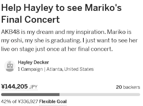Click the word 'backers' beside the count
Viewport: 143px width, 106px height.
tap(132, 87)
